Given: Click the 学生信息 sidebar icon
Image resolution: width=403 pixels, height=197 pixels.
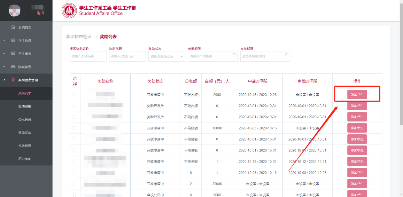Looking at the screenshot, I should pyautogui.click(x=13, y=40).
